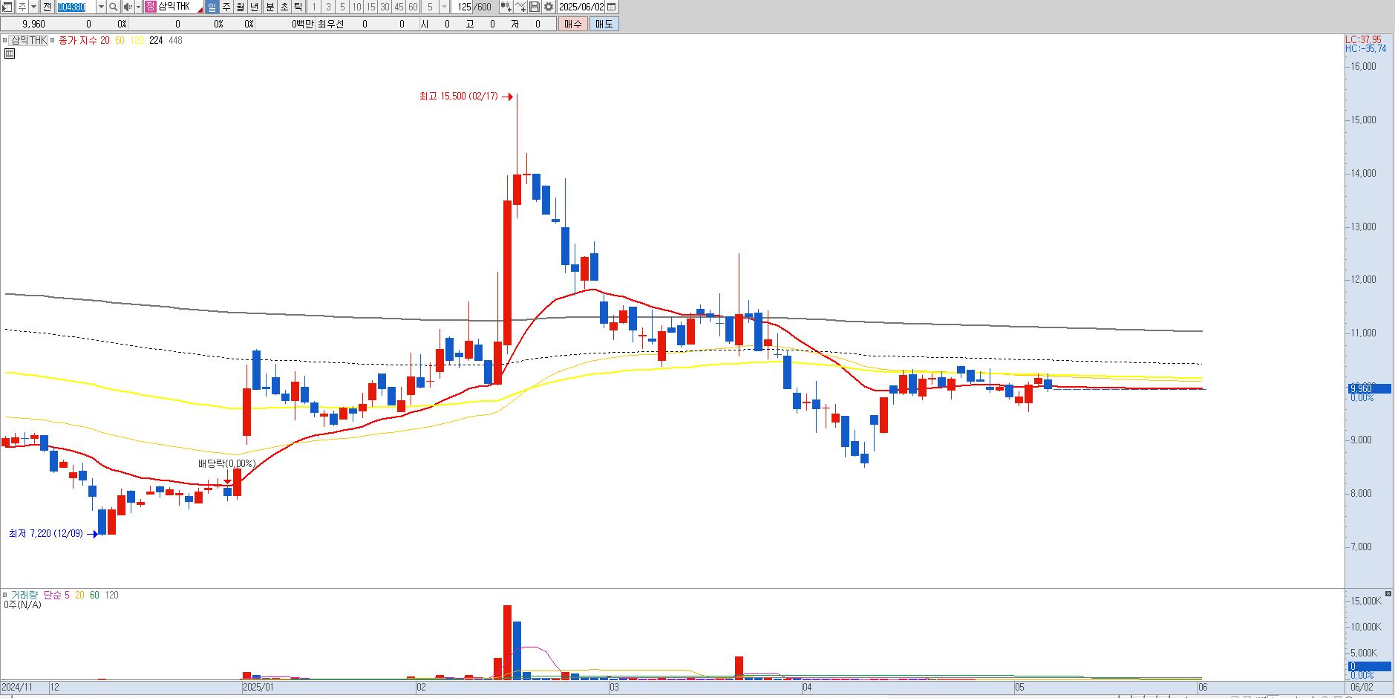The width and height of the screenshot is (1395, 698).
Task: Open the dropdown arrow next to 주 box
Action: click(34, 7)
